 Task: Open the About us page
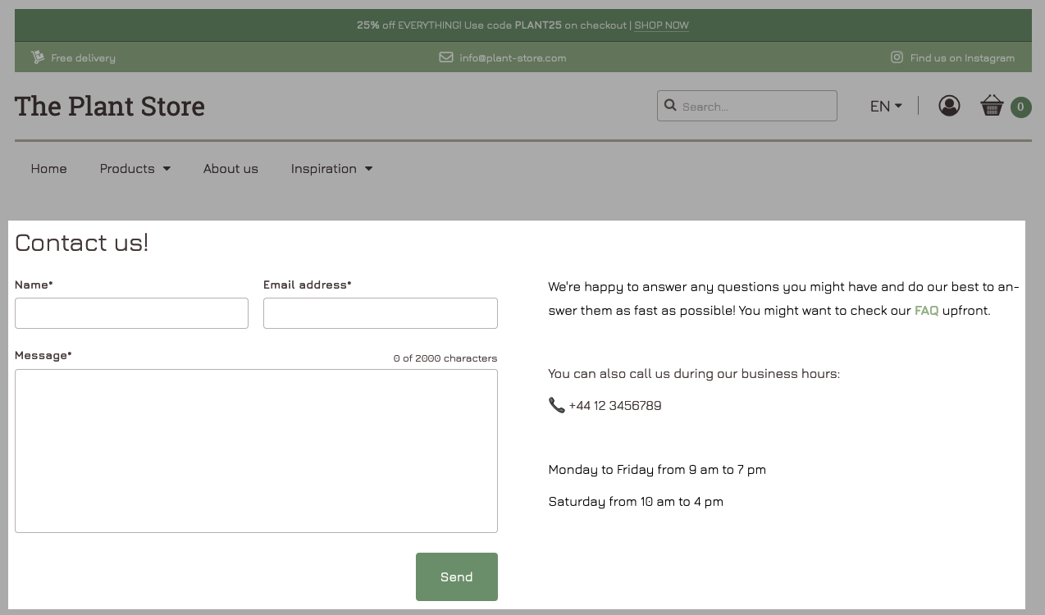(230, 168)
